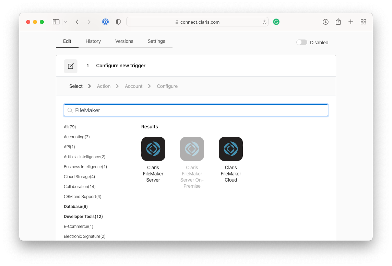This screenshot has width=392, height=266.
Task: Select the Claris FileMaker Server connector icon
Action: tap(153, 149)
